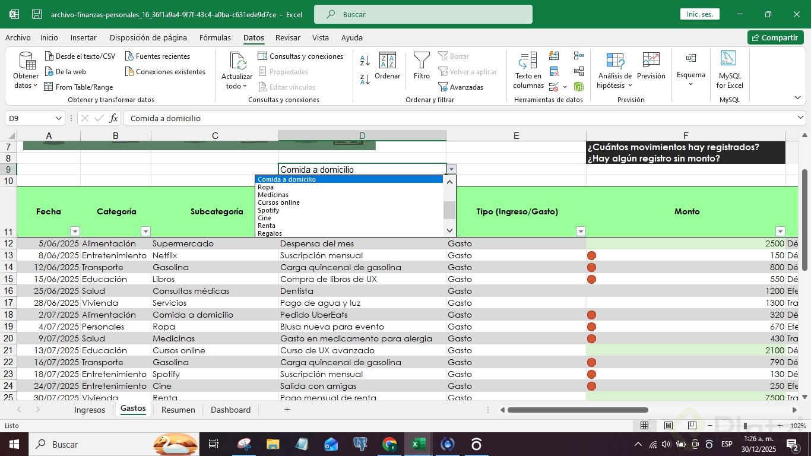Image resolution: width=811 pixels, height=456 pixels.
Task: Switch to Page Layout view in status bar
Action: click(x=668, y=426)
